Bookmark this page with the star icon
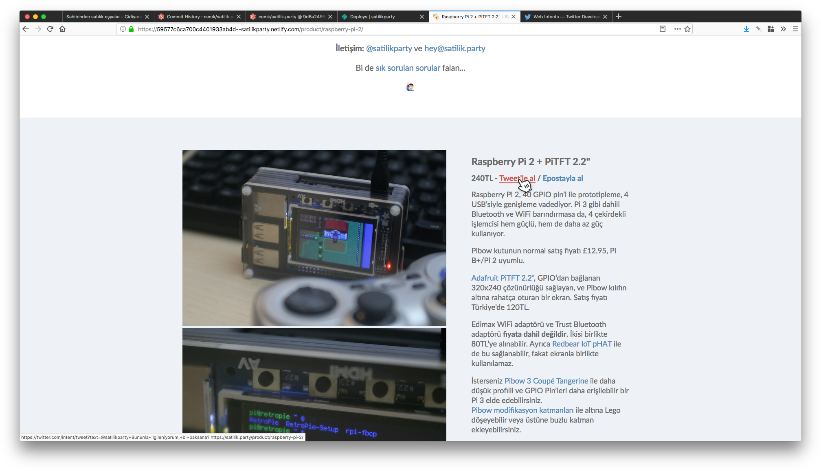Image resolution: width=821 pixels, height=471 pixels. (687, 29)
